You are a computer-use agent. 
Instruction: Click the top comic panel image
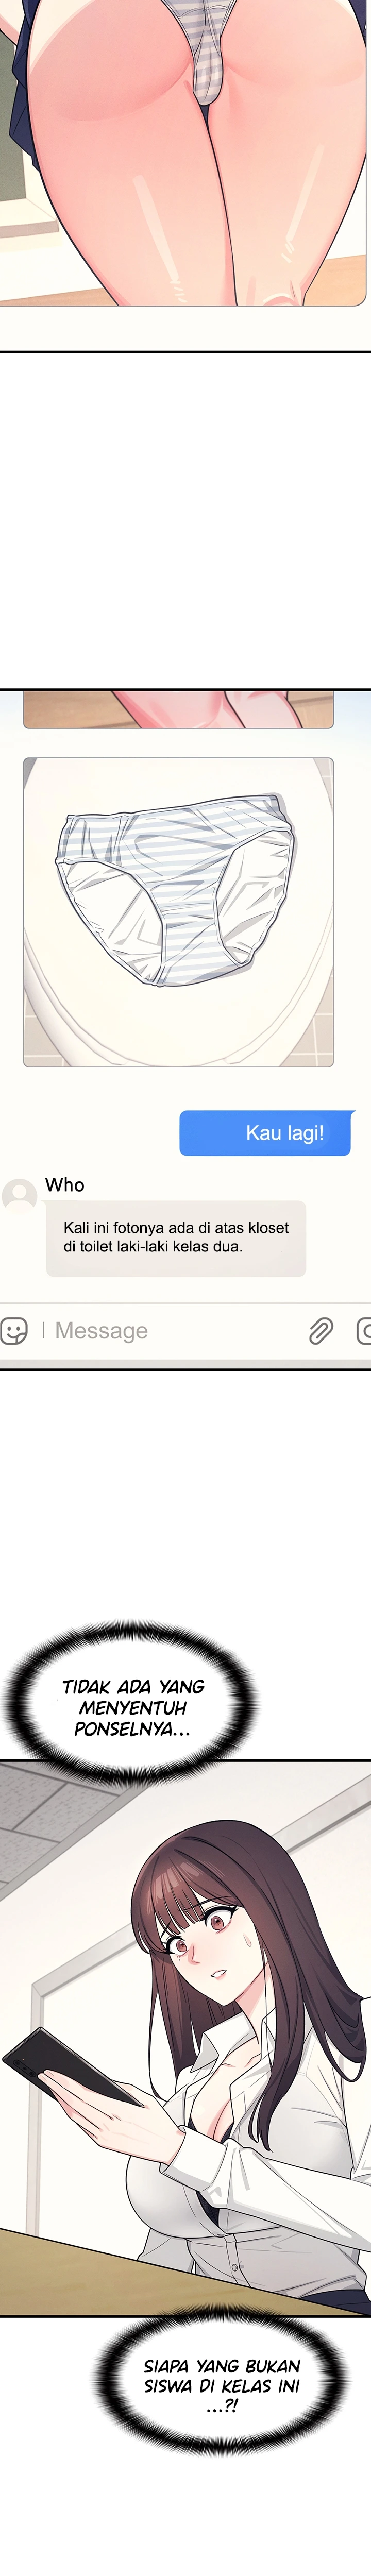tap(184, 152)
